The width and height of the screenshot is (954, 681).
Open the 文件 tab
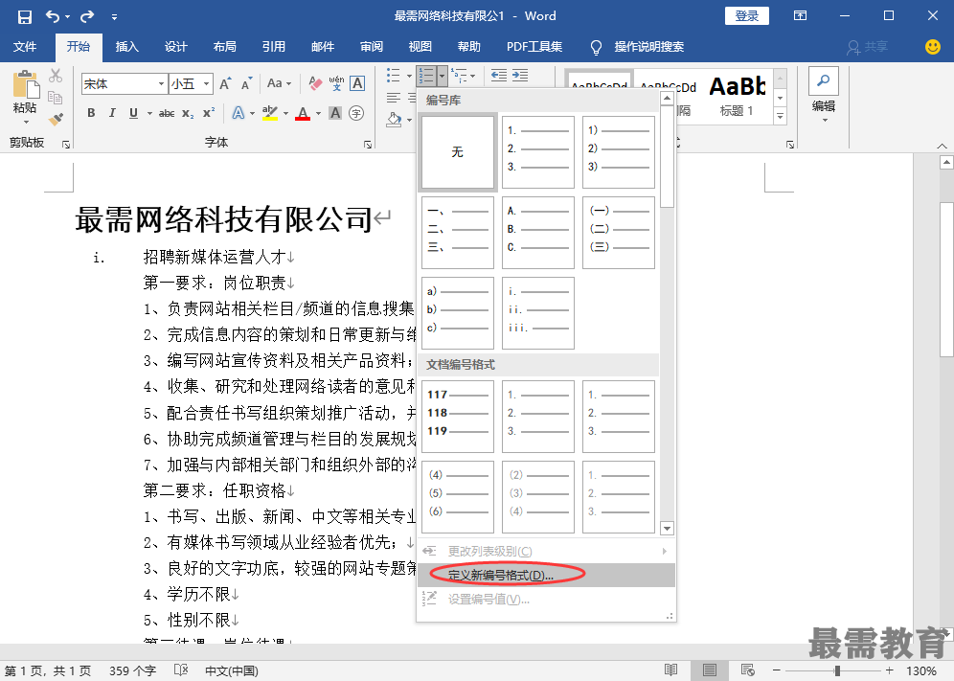(25, 47)
